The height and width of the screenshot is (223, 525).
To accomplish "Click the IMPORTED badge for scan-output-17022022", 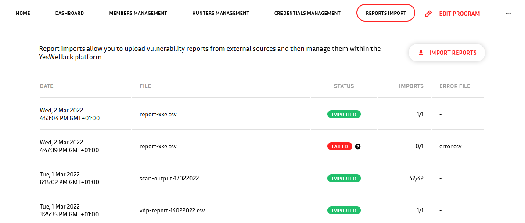I will tap(344, 179).
